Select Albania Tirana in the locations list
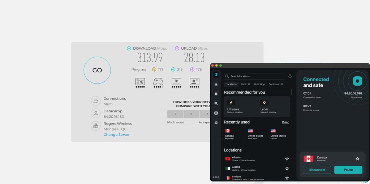Image resolution: width=370 pixels, height=184 pixels. (x=257, y=159)
